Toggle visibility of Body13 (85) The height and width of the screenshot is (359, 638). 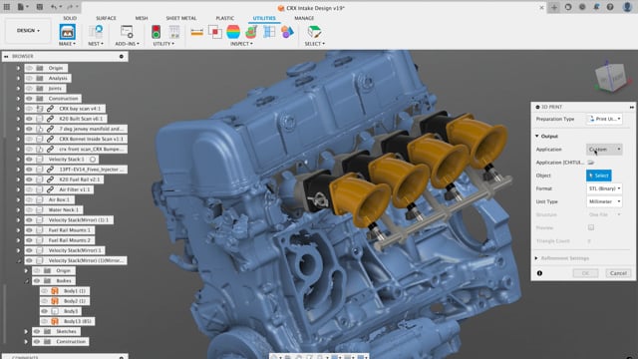coord(44,321)
